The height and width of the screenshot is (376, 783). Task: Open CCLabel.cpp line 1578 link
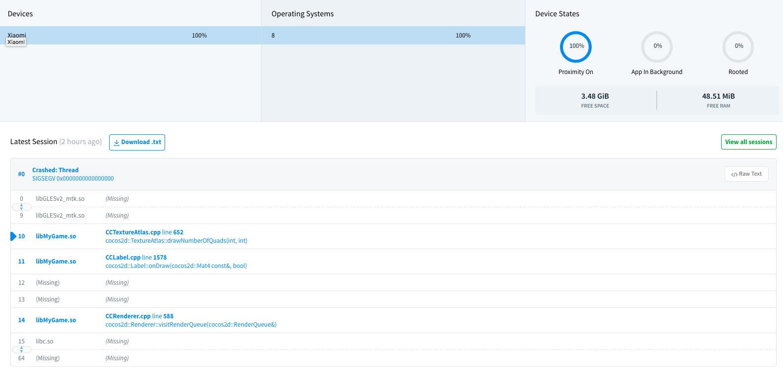click(x=136, y=258)
